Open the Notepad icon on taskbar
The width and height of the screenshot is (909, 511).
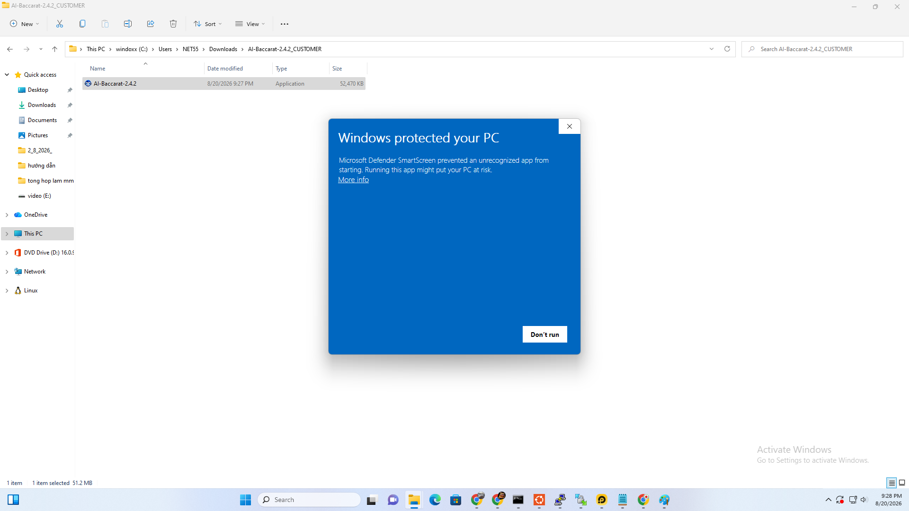click(x=623, y=500)
